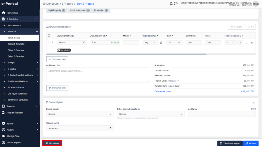Image resolution: width=262 pixels, height=147 pixels.
Task: Click the Ön izleme preview button
Action: [52, 143]
